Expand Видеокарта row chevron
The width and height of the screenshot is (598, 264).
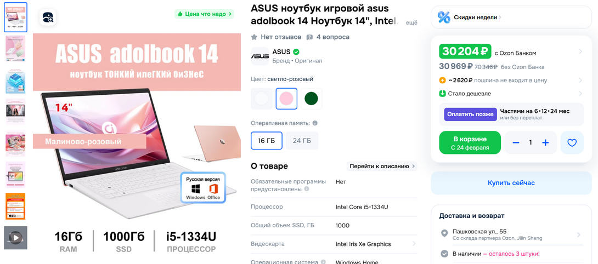click(x=414, y=244)
